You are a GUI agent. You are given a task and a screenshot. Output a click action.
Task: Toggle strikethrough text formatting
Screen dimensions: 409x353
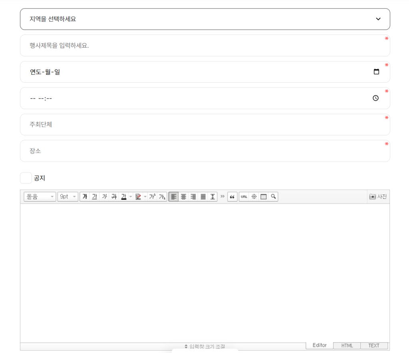click(114, 196)
